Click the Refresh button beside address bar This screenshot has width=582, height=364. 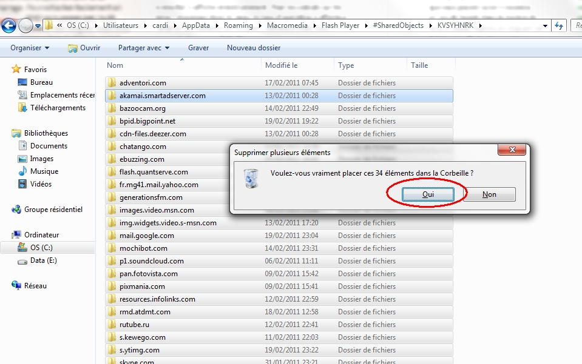(558, 25)
